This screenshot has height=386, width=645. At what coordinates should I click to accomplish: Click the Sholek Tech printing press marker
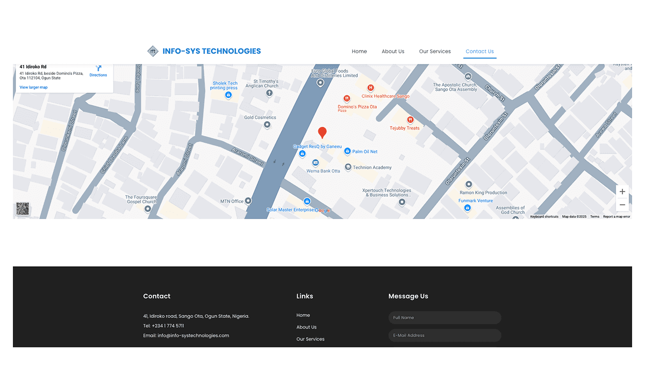tap(228, 95)
